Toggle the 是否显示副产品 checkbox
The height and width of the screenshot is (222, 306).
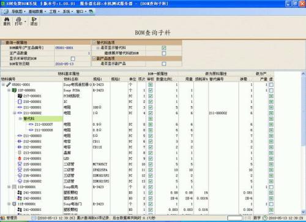pos(164,64)
